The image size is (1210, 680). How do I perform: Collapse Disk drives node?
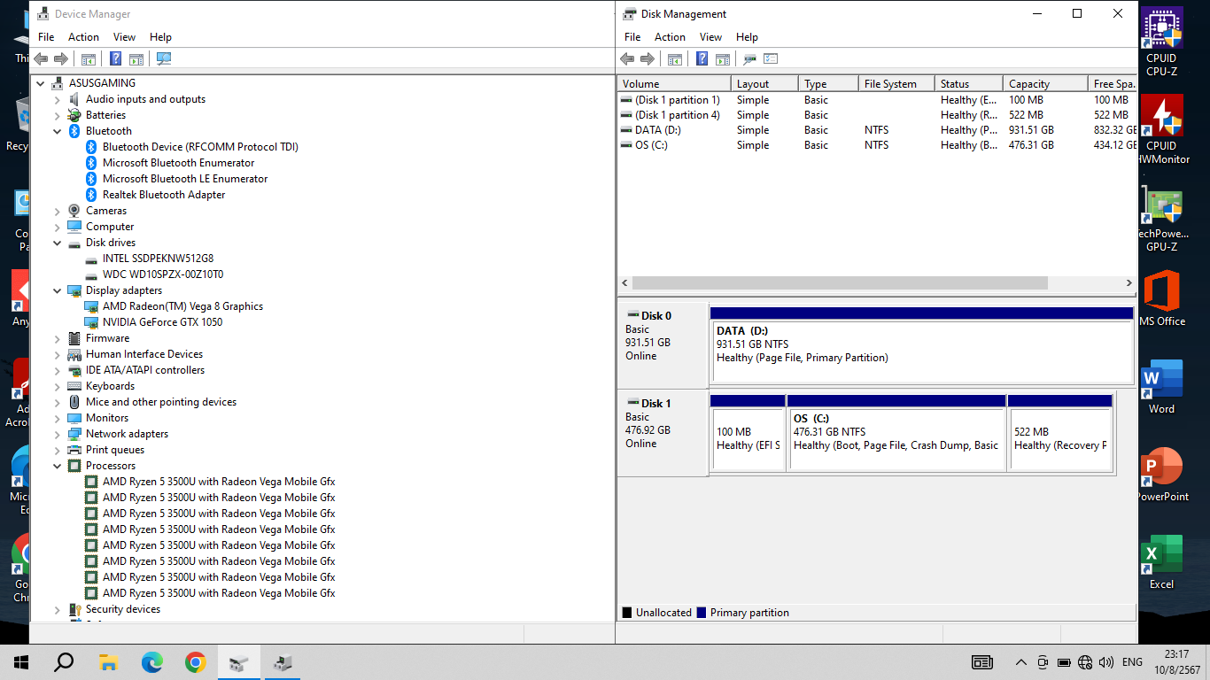coord(58,243)
